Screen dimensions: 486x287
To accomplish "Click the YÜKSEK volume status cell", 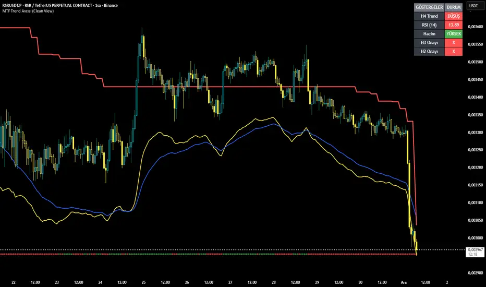I will coord(454,34).
